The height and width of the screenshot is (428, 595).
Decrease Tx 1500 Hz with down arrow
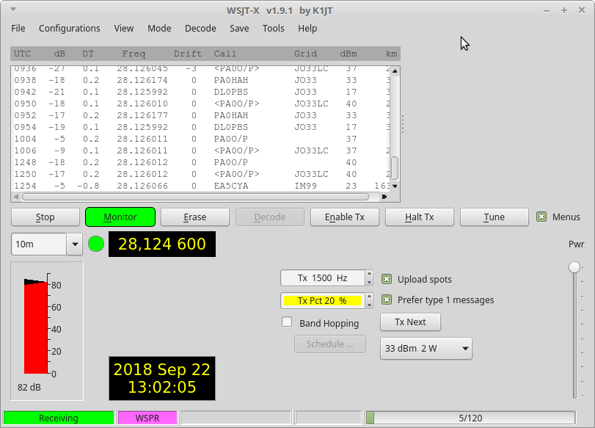coord(369,282)
